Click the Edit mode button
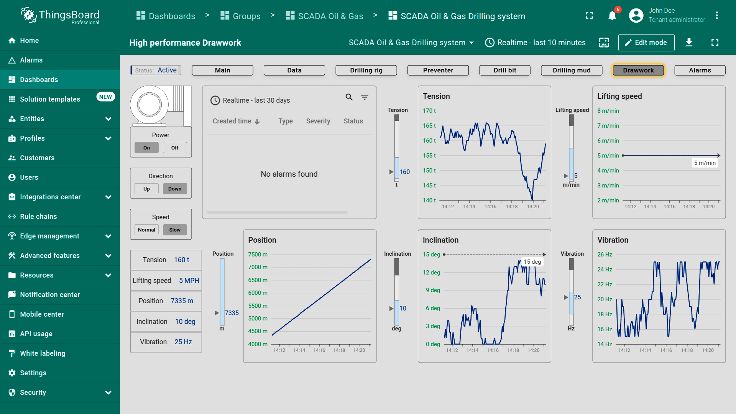This screenshot has height=414, width=736. [x=646, y=43]
